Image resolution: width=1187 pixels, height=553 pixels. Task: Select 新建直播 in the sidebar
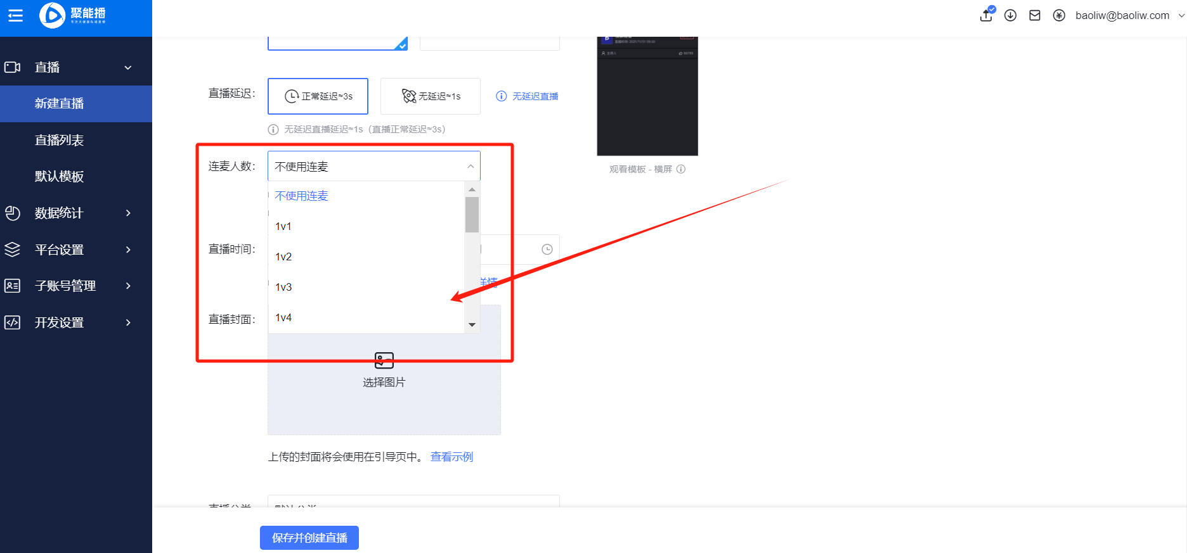click(76, 104)
